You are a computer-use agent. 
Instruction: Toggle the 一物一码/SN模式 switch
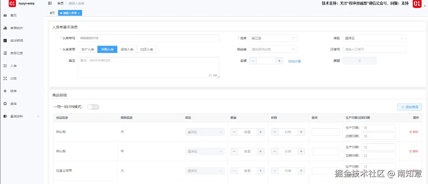coord(93,107)
